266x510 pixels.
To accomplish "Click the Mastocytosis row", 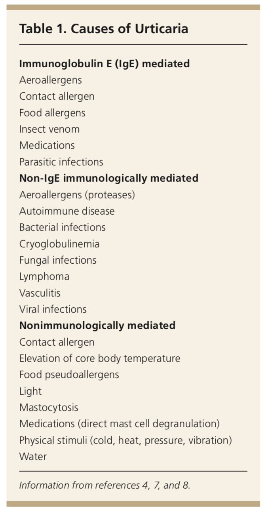I will pyautogui.click(x=49, y=407).
